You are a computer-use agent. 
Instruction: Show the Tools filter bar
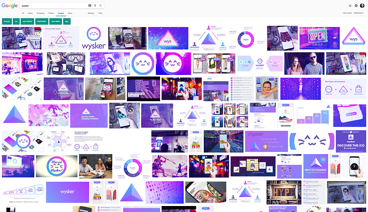(x=100, y=13)
